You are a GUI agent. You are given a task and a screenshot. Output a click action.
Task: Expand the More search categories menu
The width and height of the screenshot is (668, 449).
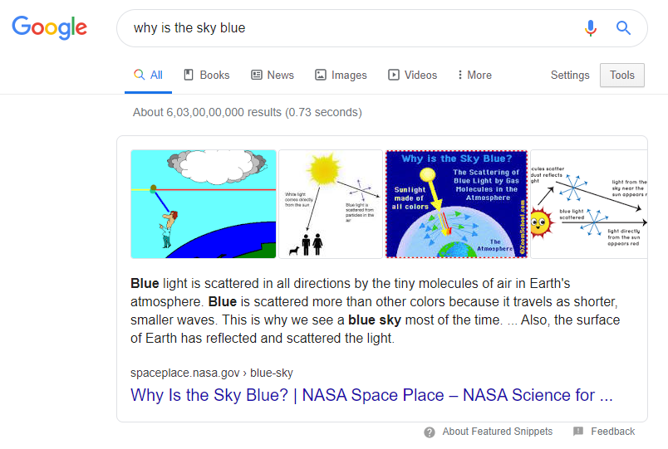[x=474, y=75]
